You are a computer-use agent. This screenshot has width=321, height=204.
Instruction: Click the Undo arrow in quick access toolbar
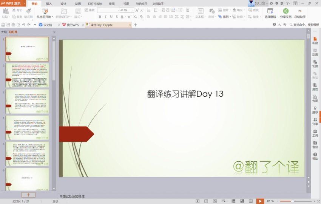(x=23, y=25)
